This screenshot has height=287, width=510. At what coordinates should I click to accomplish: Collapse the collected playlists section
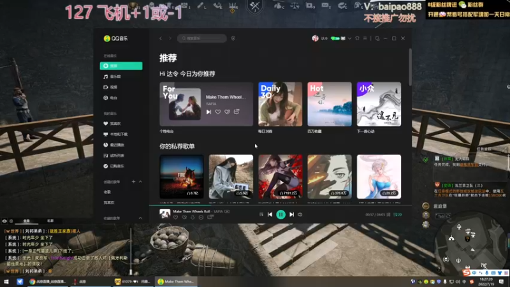click(140, 218)
